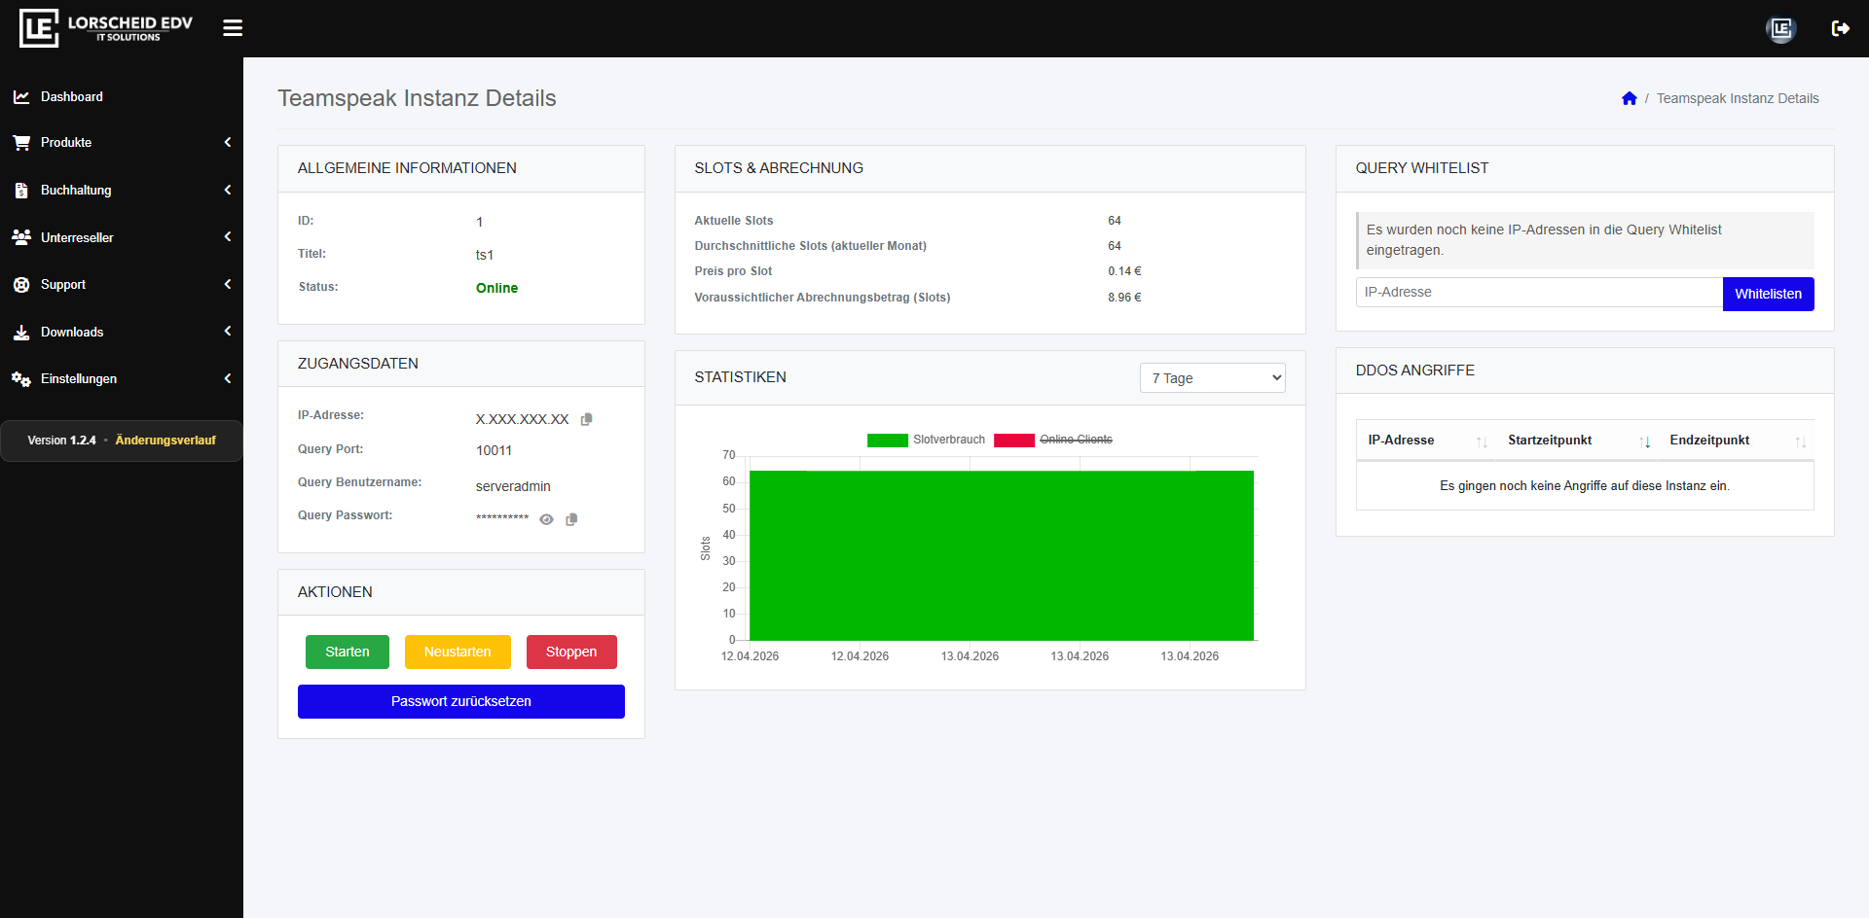1869x918 pixels.
Task: Expand the Downloads submenu chevron
Action: pyautogui.click(x=228, y=331)
